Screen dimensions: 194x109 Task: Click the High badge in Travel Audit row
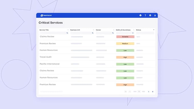(x=125, y=57)
